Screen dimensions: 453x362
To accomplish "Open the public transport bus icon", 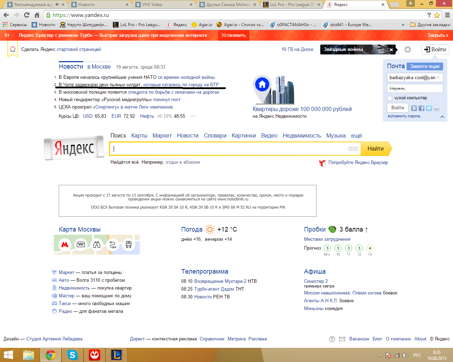I will 128,244.
